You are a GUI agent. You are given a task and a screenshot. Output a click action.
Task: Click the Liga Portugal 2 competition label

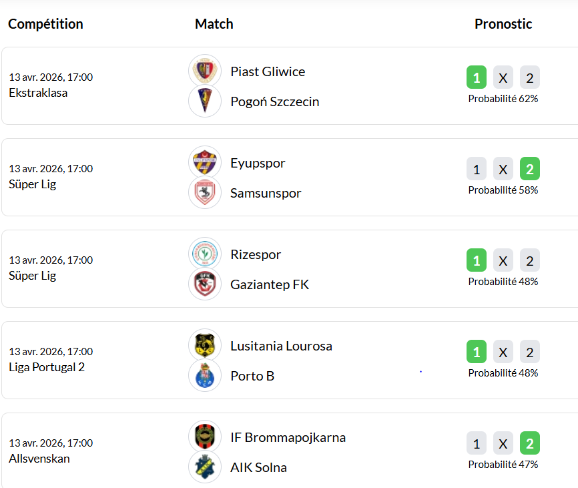47,367
